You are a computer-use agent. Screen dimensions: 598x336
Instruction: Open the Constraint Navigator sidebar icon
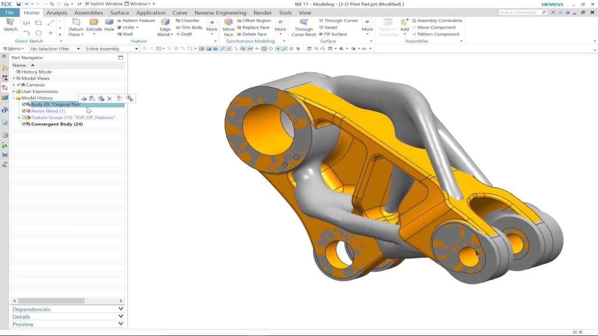pyautogui.click(x=5, y=78)
